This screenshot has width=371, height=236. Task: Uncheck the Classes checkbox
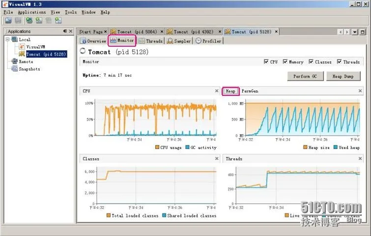point(311,61)
